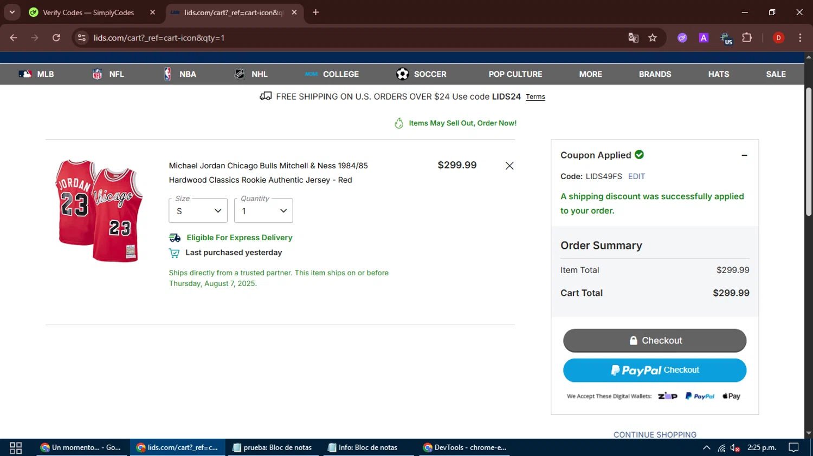Open the SOCCER navigation menu
Viewport: 813px width, 456px height.
click(x=421, y=74)
